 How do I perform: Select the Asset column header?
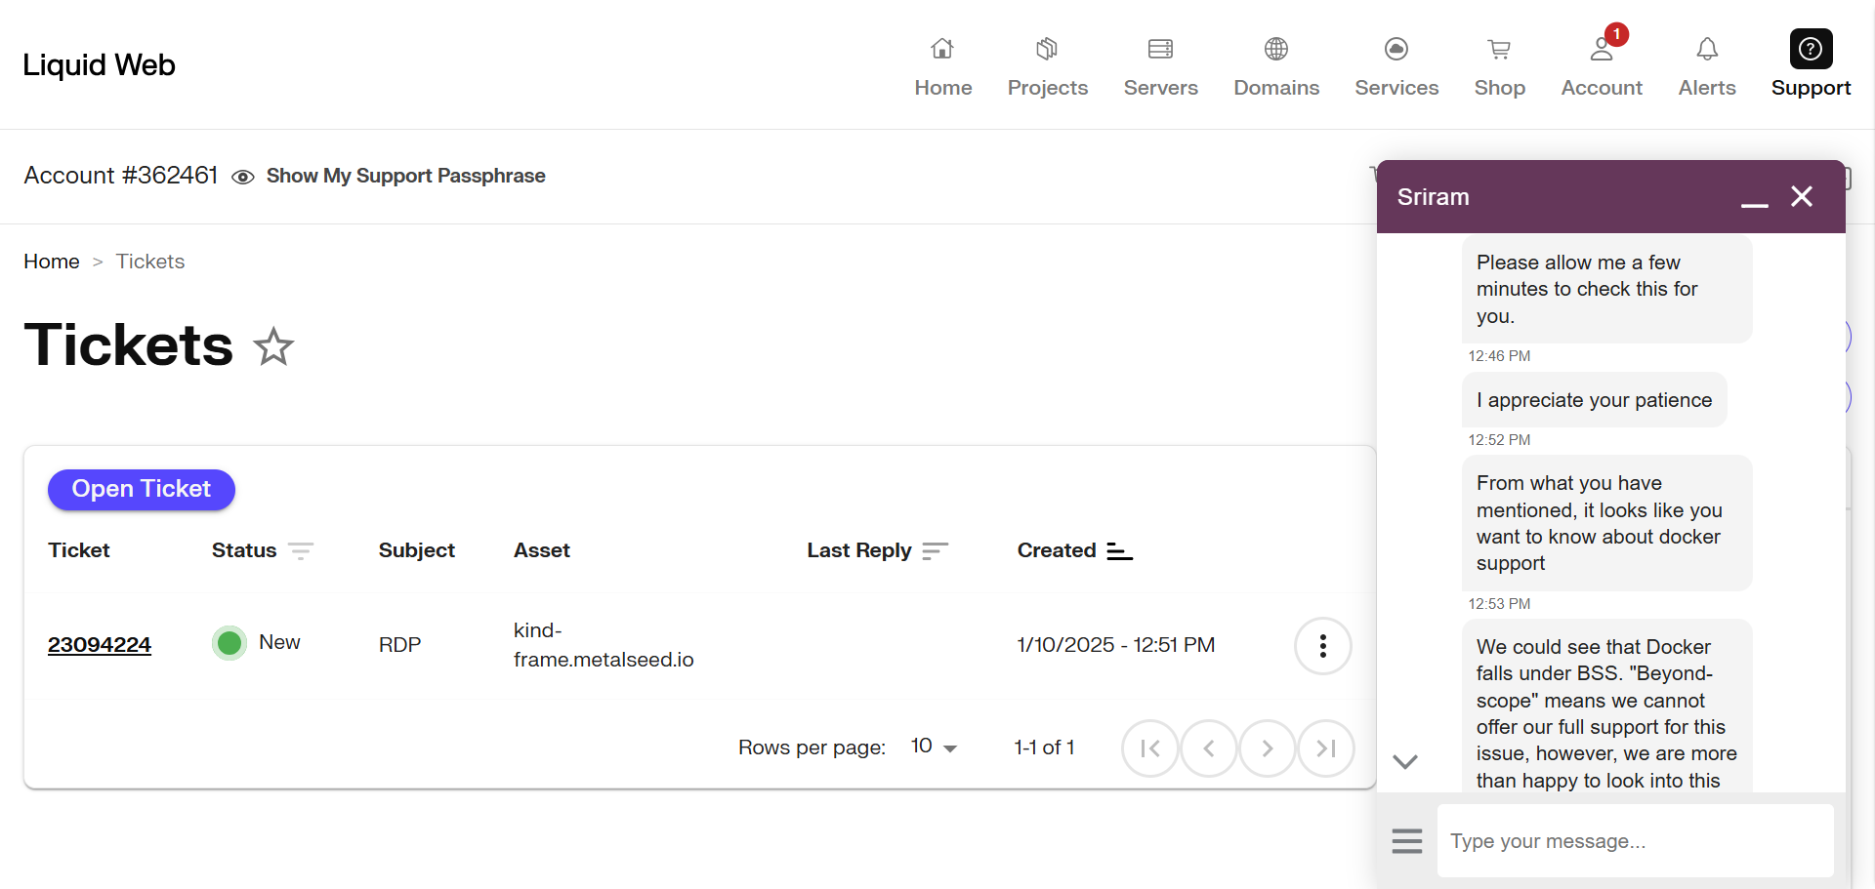(x=542, y=550)
